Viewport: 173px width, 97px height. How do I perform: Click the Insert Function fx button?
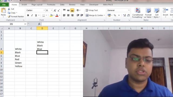39,24
